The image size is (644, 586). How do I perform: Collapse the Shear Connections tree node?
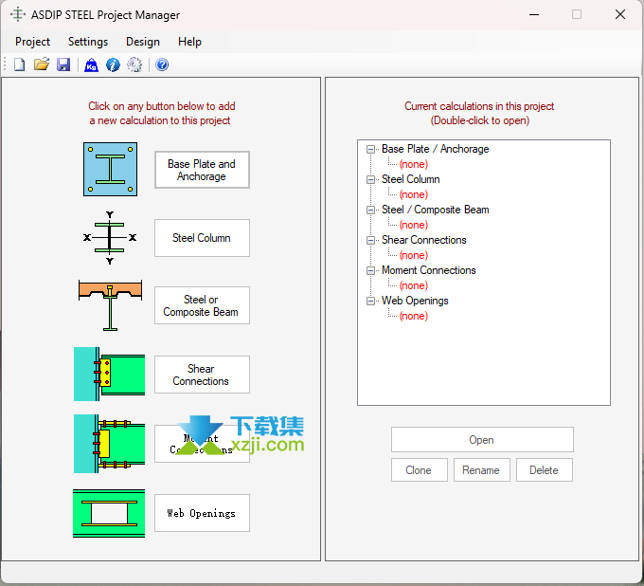[370, 240]
